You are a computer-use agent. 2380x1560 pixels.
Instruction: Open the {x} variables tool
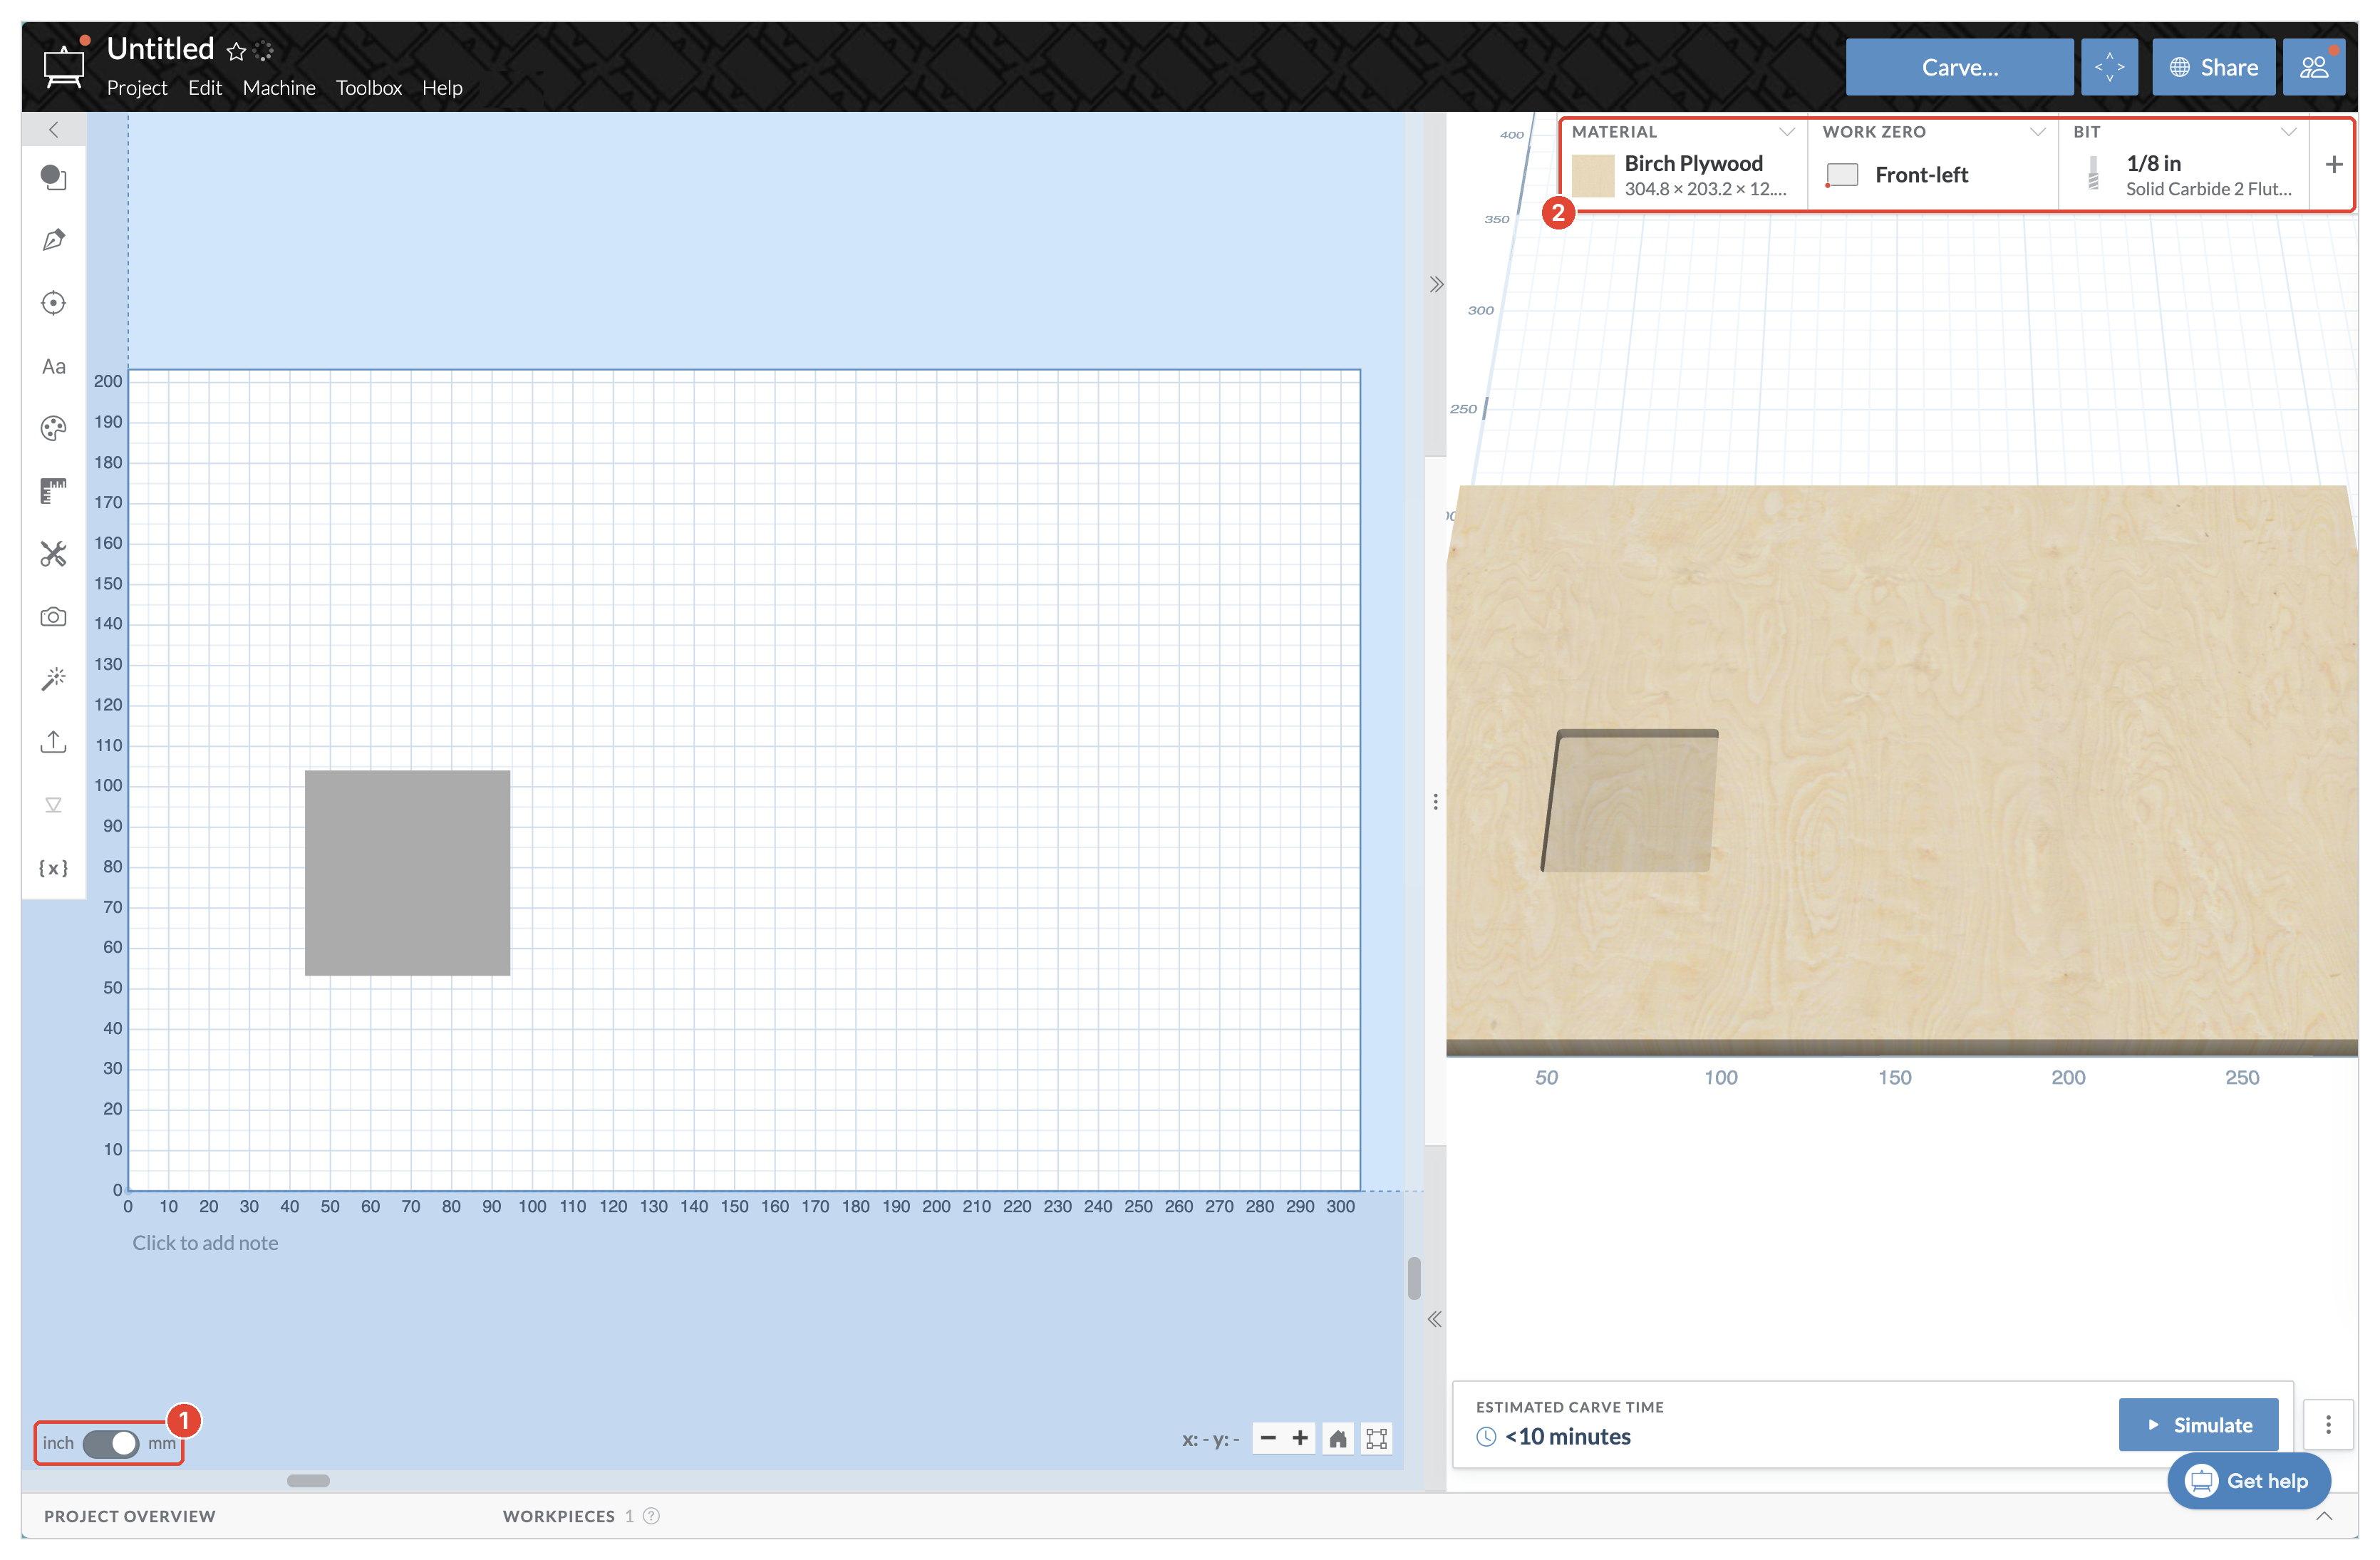(x=53, y=868)
